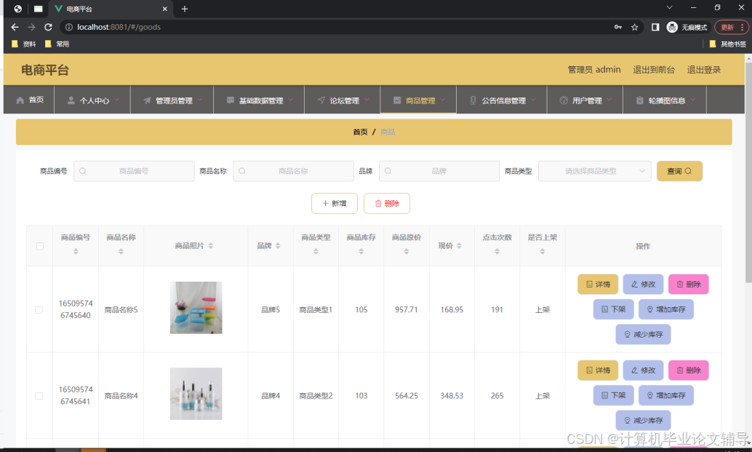Toggle the select-all checkbox in table header
The image size is (752, 452).
[x=40, y=246]
